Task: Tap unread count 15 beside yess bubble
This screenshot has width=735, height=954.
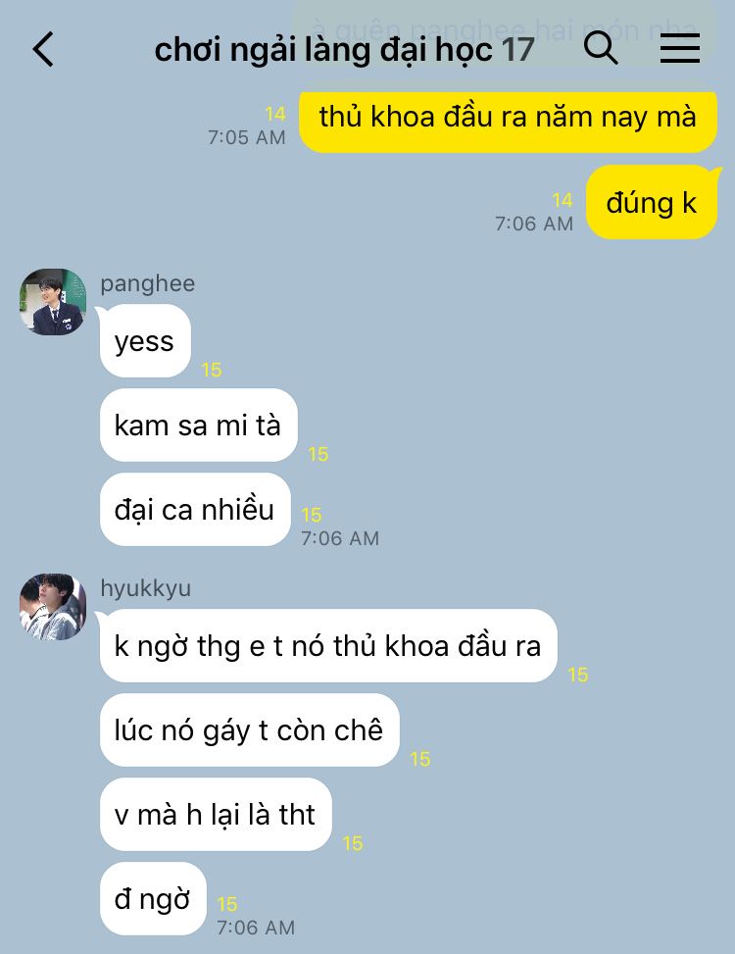Action: click(x=212, y=370)
